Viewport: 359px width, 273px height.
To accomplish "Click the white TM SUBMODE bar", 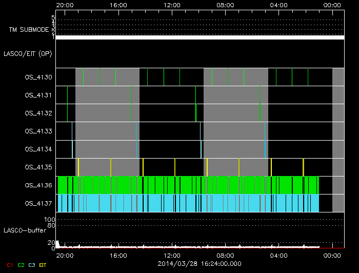I will [200, 37].
